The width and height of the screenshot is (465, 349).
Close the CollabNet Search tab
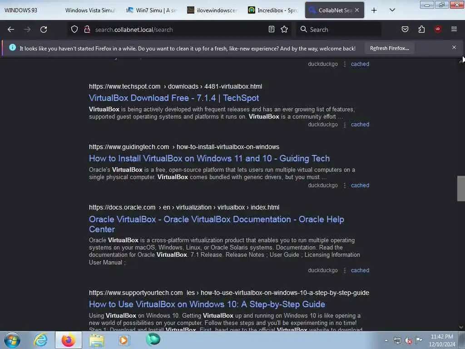click(357, 10)
